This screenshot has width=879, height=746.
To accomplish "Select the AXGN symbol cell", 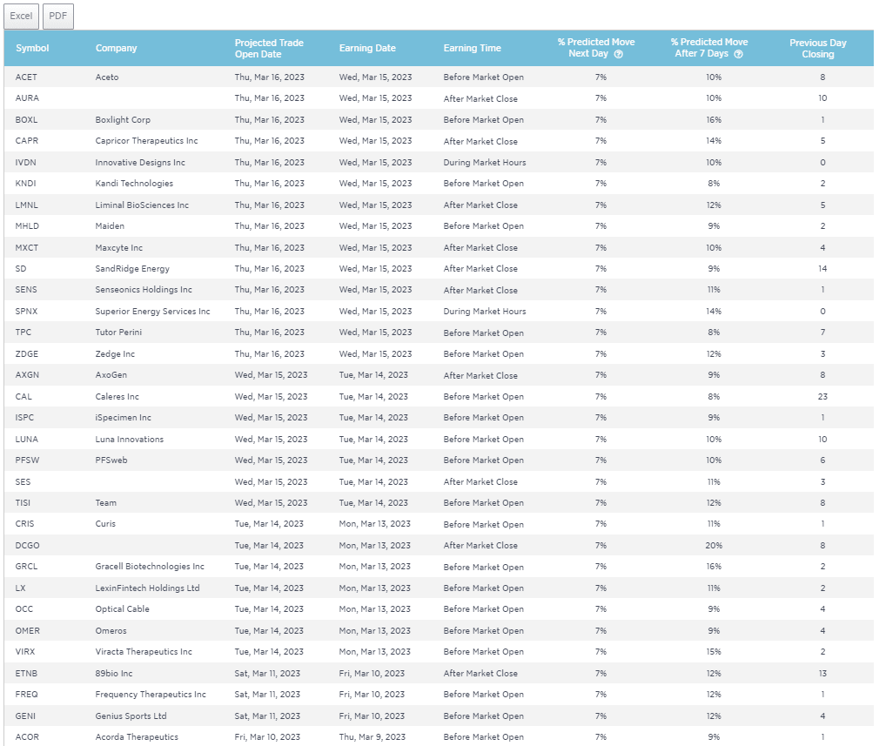I will [27, 375].
